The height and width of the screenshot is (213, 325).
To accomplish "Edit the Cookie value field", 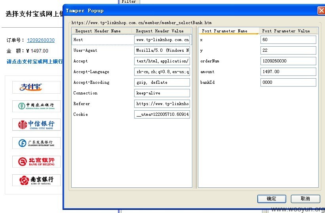I will pos(162,114).
